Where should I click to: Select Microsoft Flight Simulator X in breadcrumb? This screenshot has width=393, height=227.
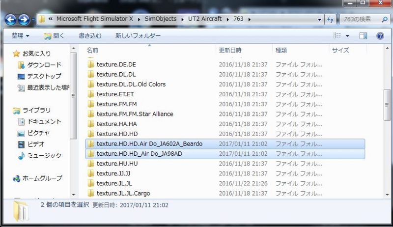(95, 19)
